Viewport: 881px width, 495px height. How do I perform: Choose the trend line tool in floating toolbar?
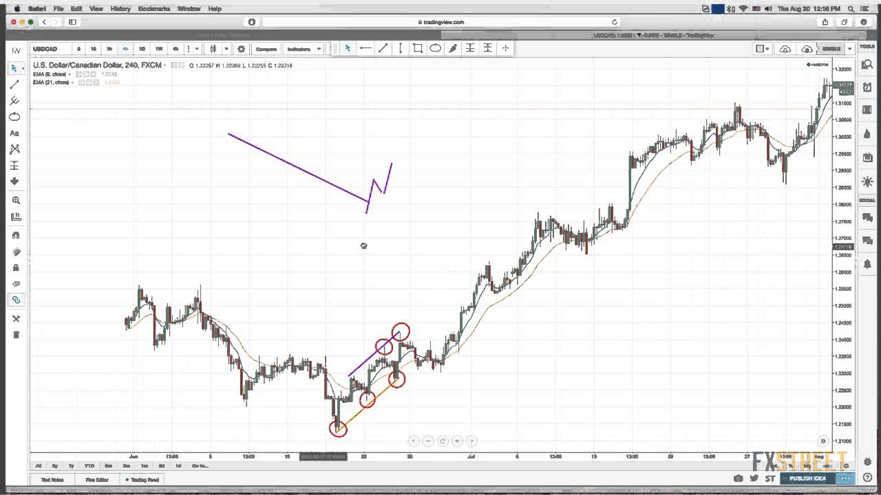383,48
